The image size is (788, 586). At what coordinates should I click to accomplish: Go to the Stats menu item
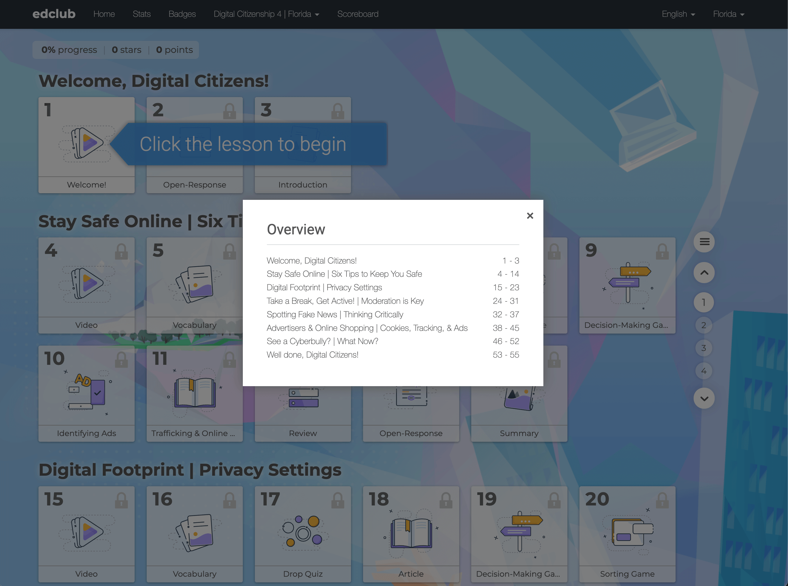142,14
